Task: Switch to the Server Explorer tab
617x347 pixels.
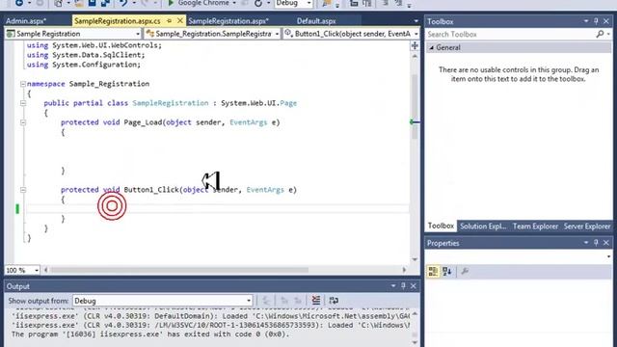Action: [x=587, y=227]
